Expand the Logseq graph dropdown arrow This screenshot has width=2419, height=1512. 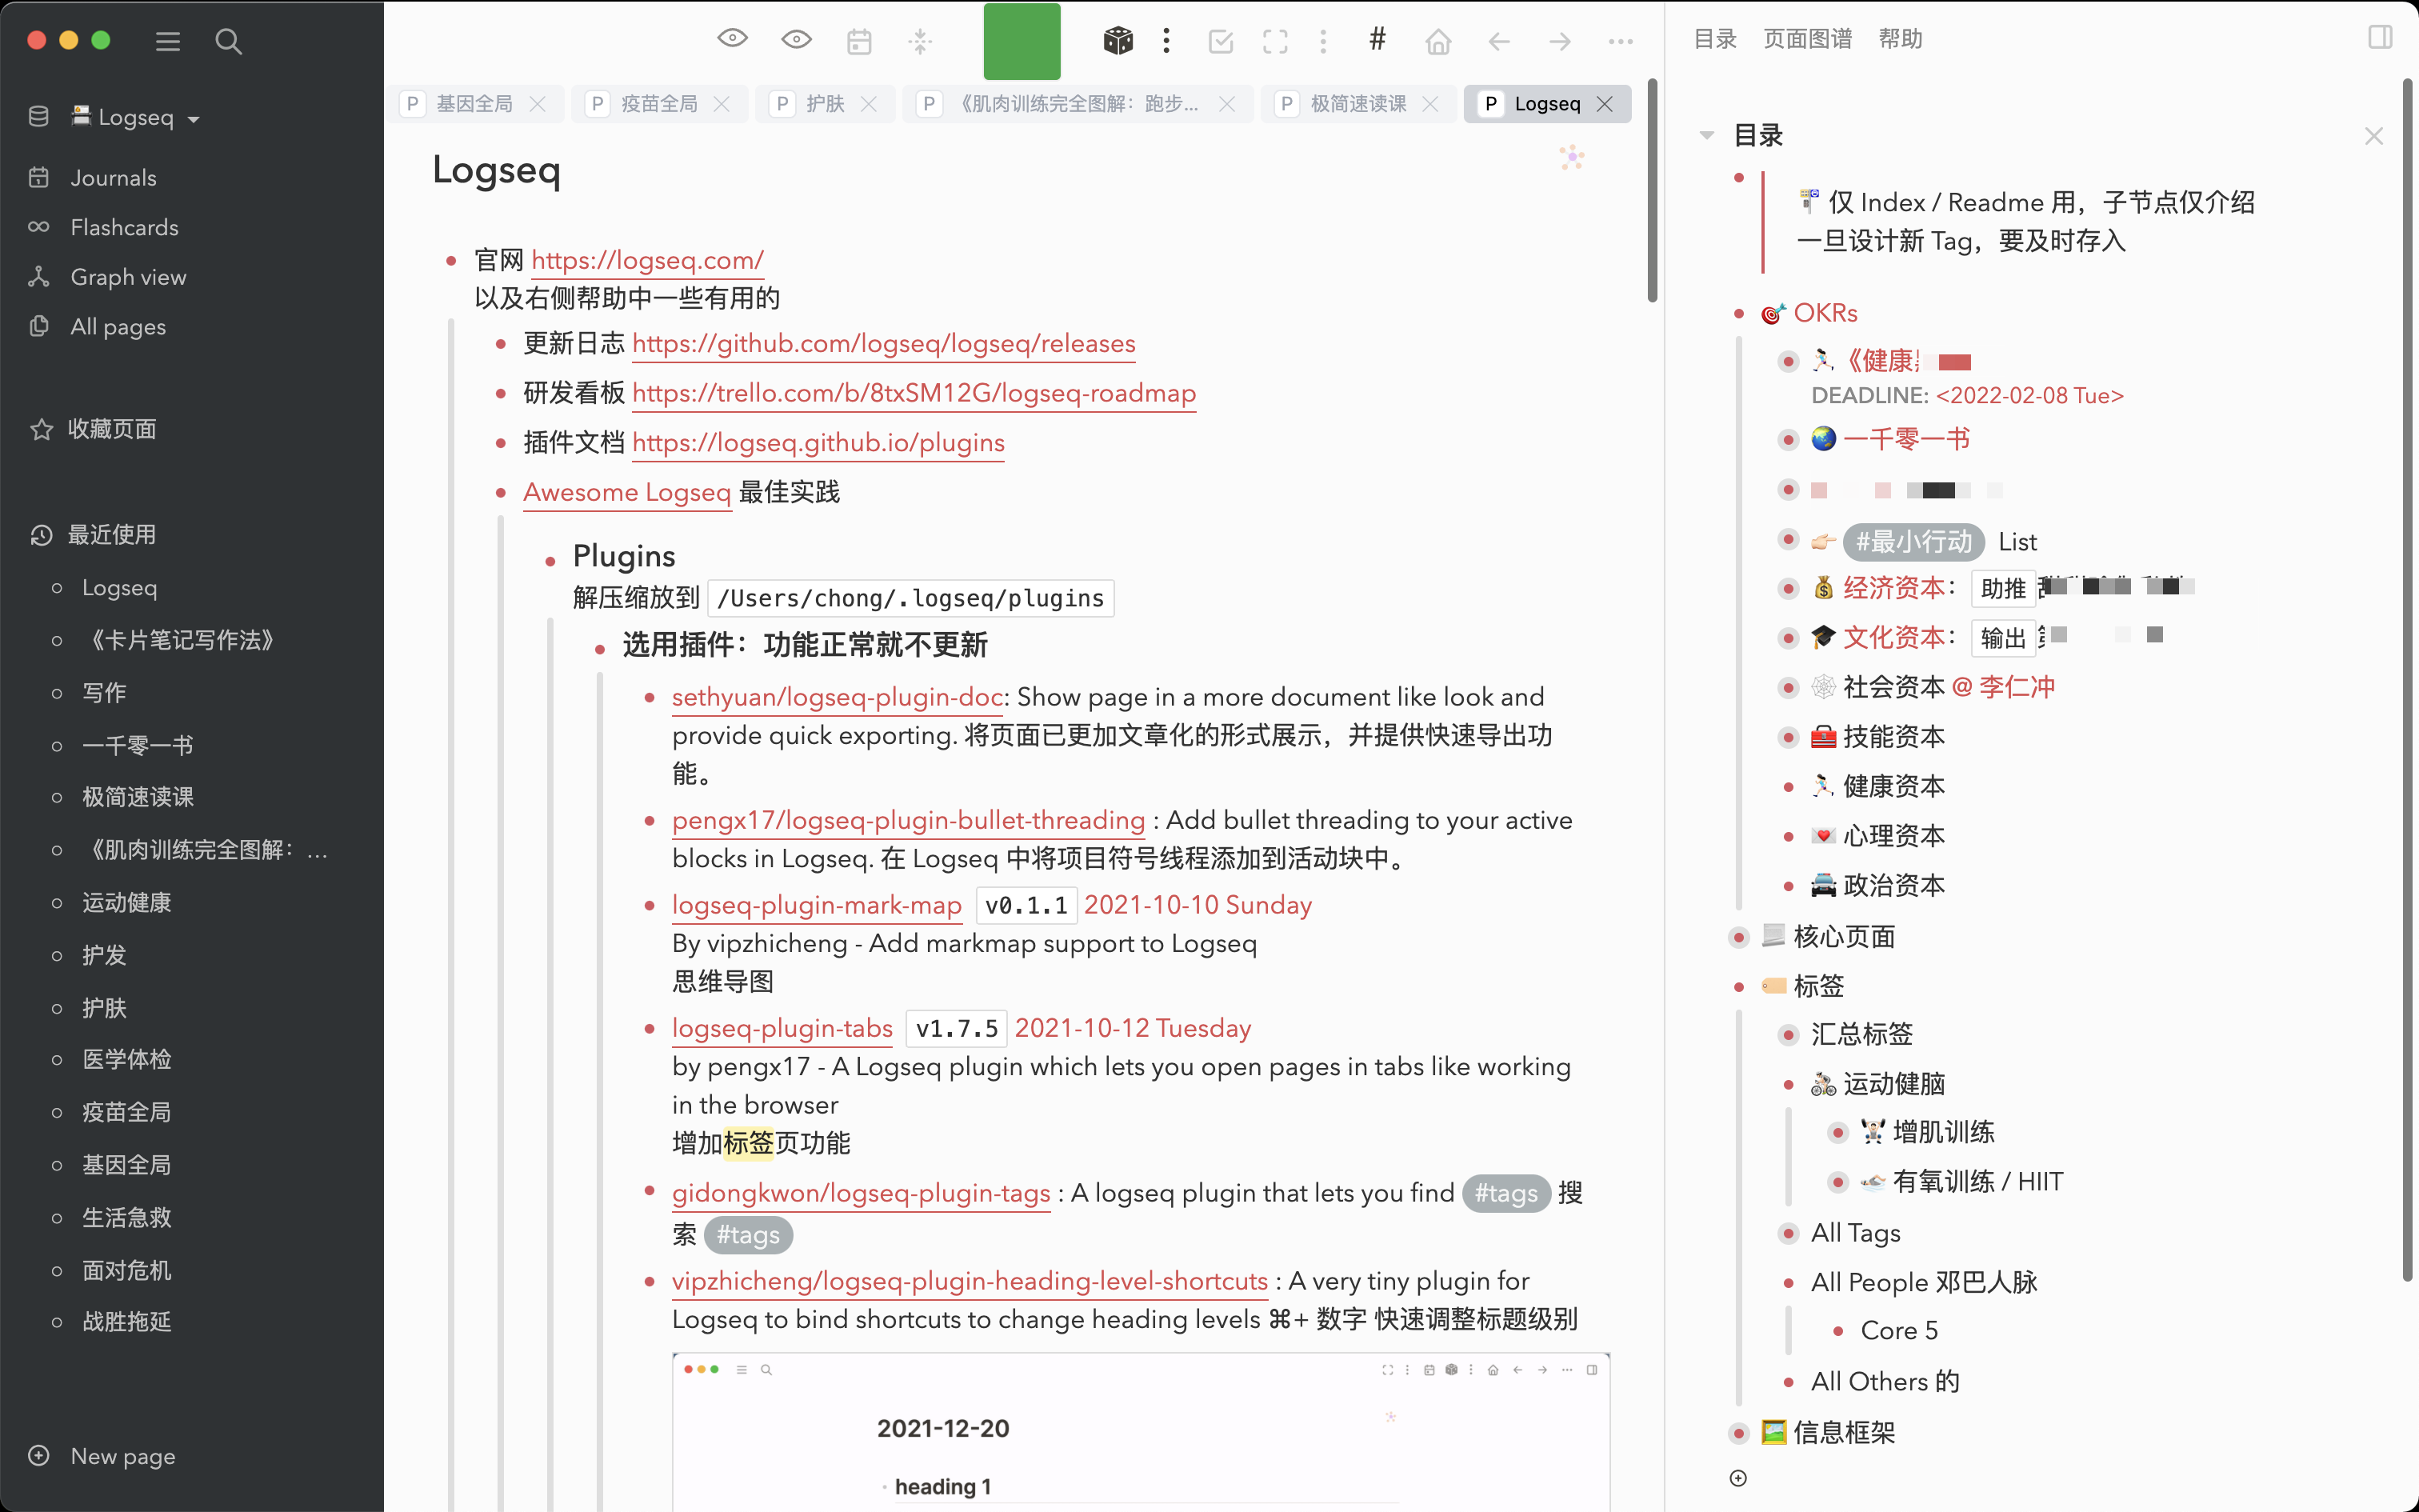[194, 119]
